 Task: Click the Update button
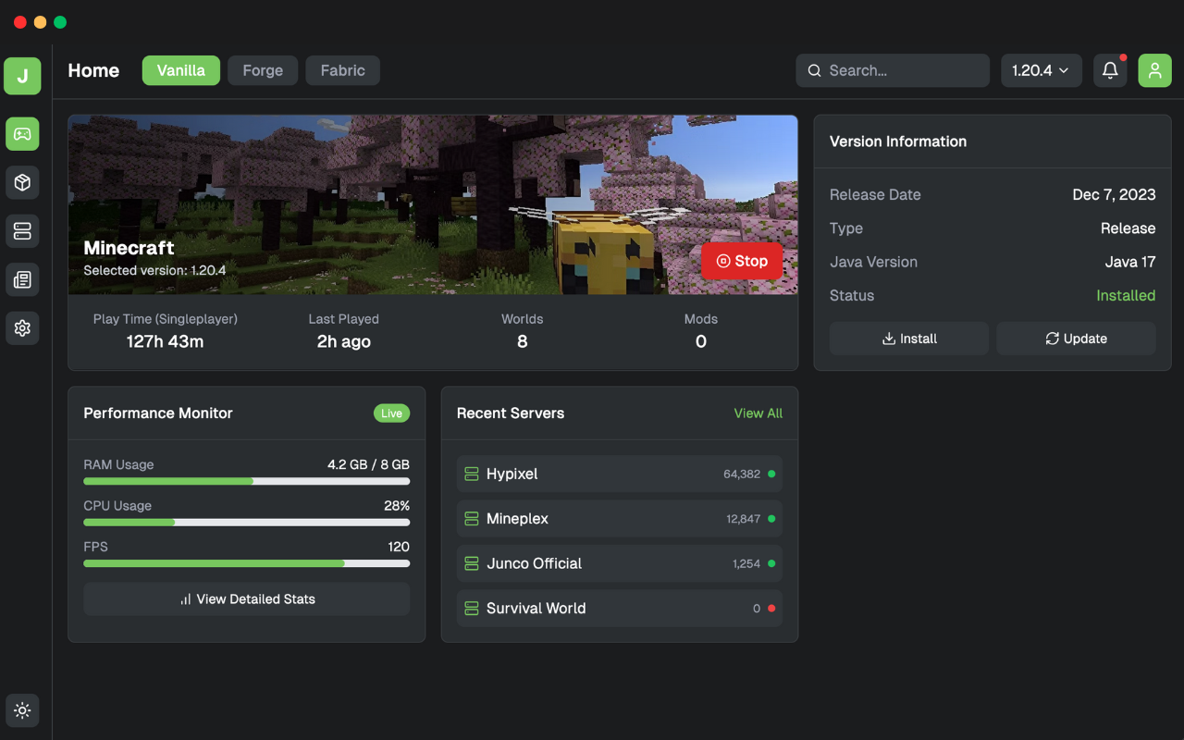pyautogui.click(x=1076, y=339)
